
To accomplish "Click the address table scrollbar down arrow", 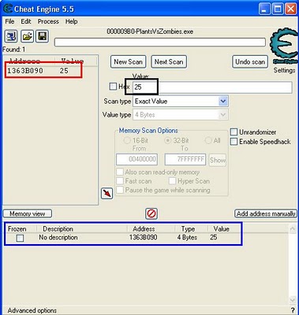I will (x=293, y=299).
